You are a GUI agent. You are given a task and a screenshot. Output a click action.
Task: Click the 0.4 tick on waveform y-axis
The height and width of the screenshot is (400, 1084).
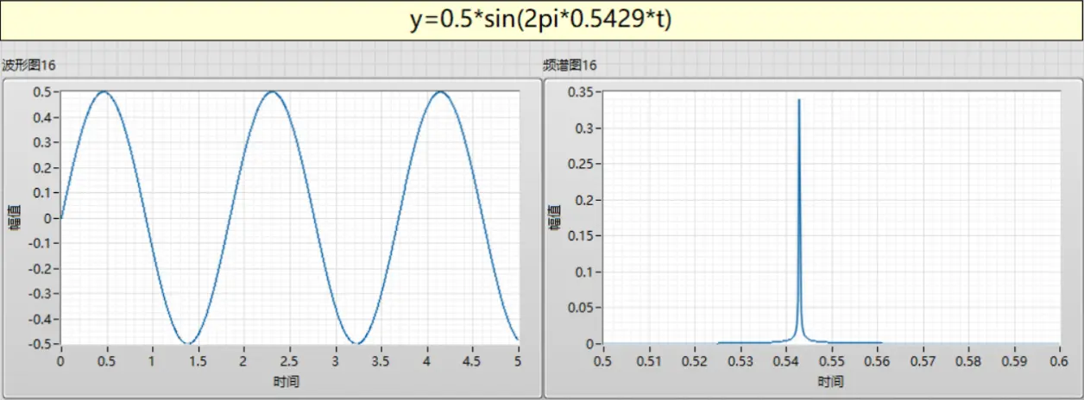click(45, 117)
